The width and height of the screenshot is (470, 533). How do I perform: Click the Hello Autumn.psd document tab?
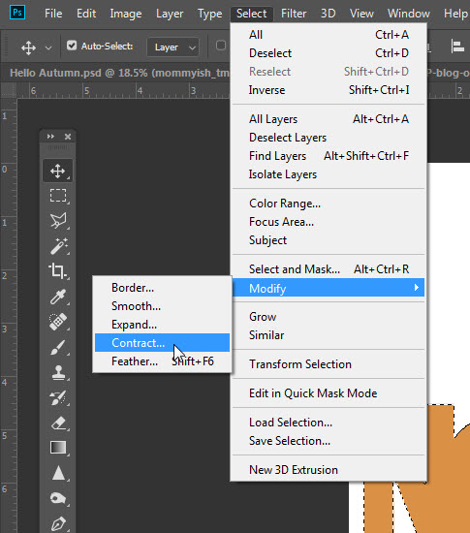(119, 73)
